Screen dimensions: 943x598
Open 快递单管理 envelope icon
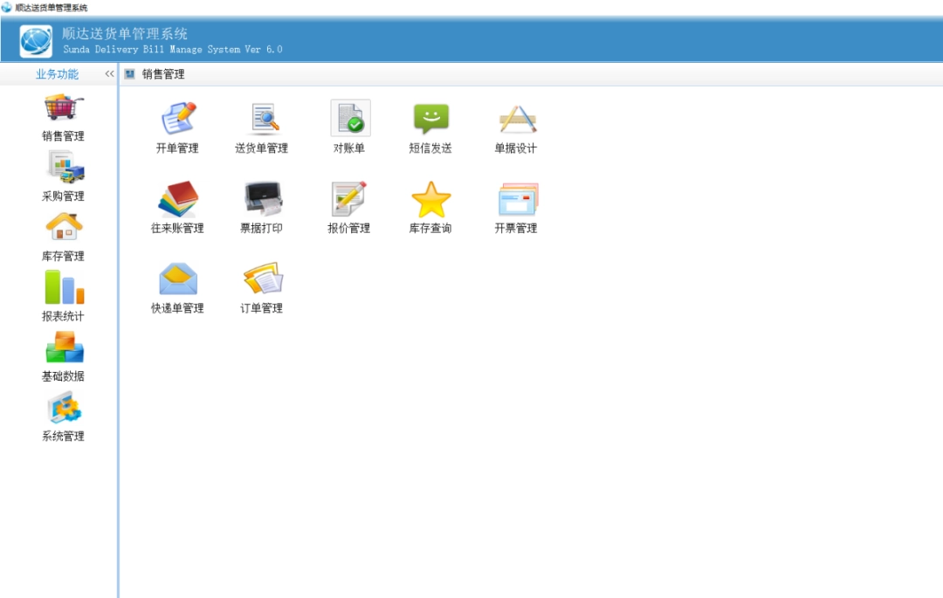pos(177,279)
